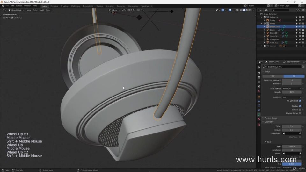
Task: Open the viewport Add menu
Action: point(42,10)
